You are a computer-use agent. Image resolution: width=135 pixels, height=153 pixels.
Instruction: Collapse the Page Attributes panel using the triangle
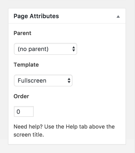point(118,17)
